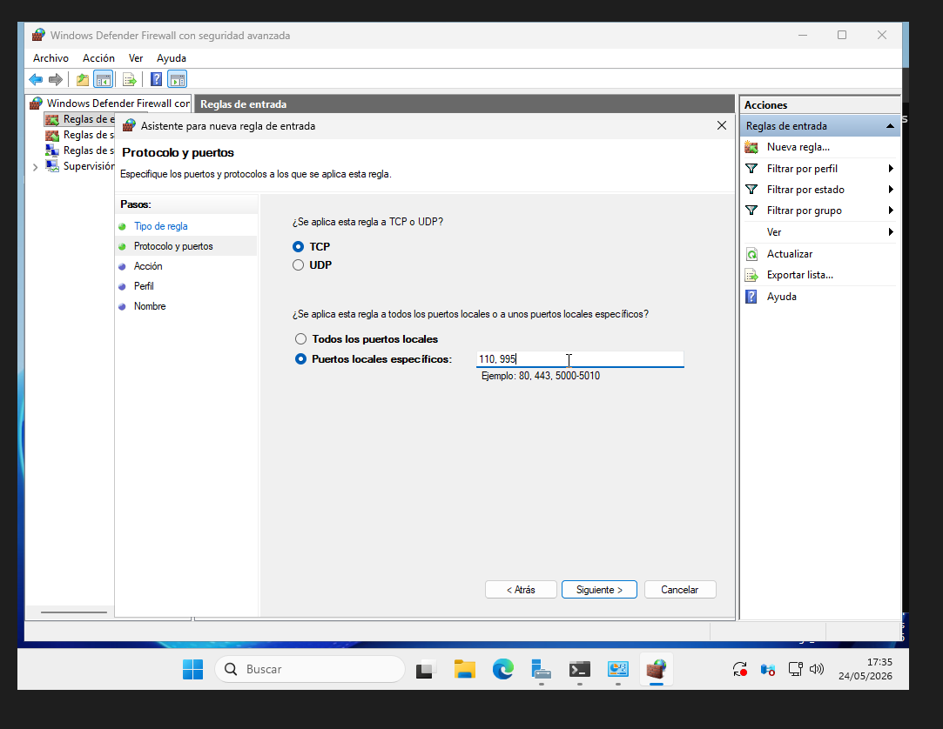Viewport: 943px width, 729px height.
Task: Open the Filtrar por grupo submenu arrow
Action: (891, 211)
